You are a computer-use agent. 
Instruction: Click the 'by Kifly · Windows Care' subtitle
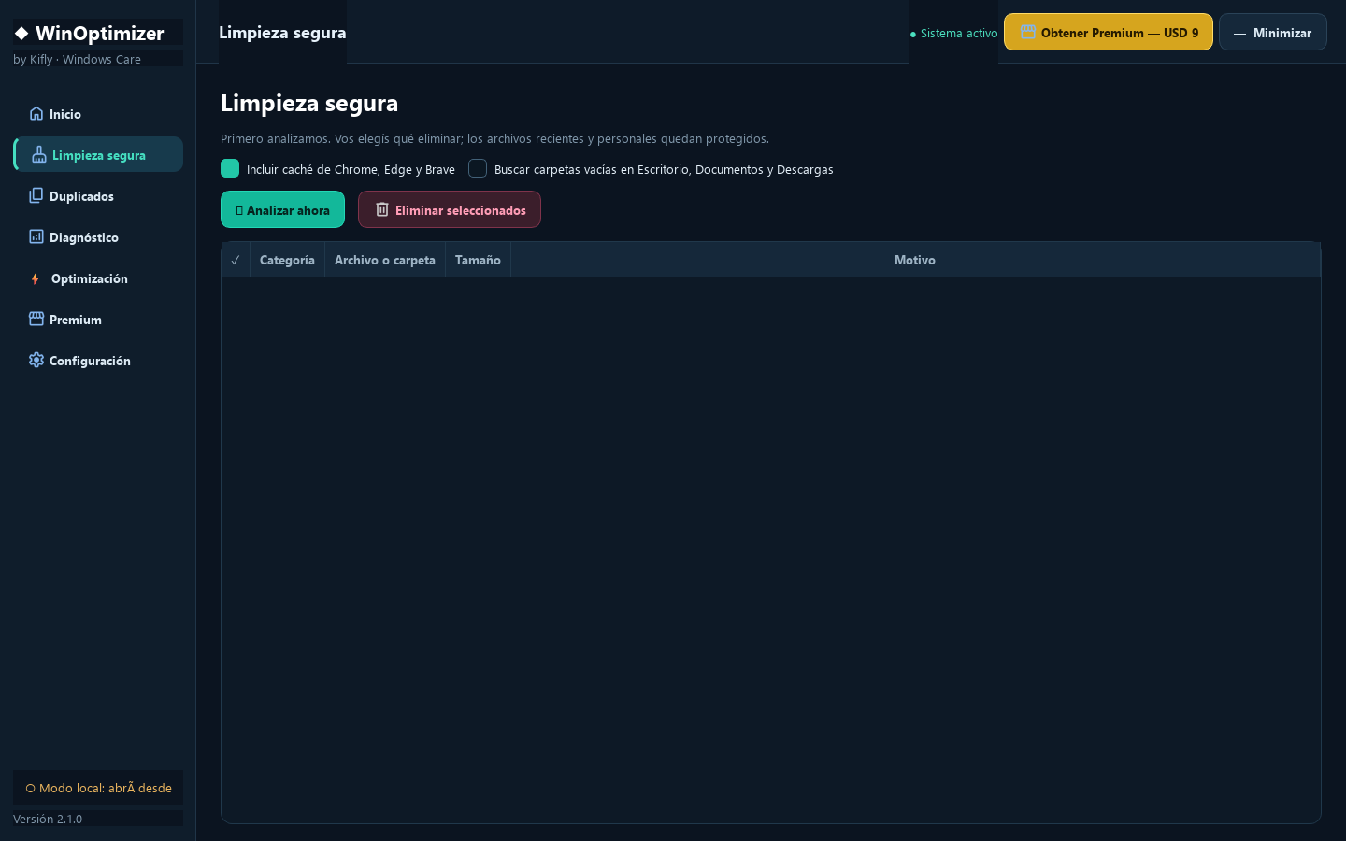tap(77, 59)
